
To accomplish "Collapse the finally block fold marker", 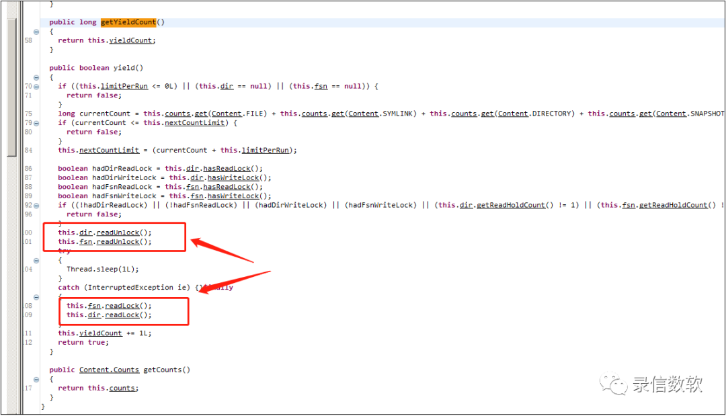I will click(x=36, y=297).
